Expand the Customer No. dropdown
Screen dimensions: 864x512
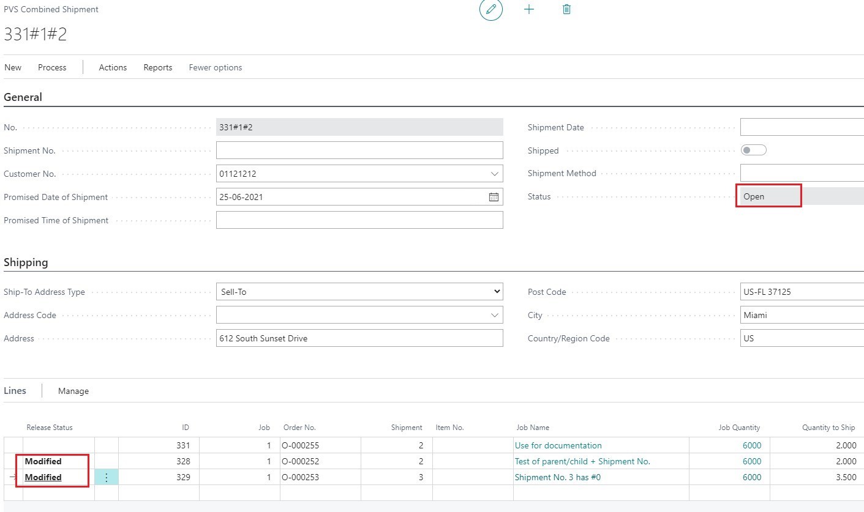click(495, 174)
